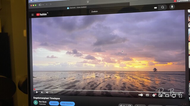Play the Engelsmanplaat Timelapse video
The image size is (190, 106).
[x=37, y=92]
